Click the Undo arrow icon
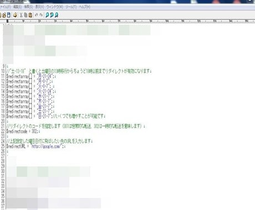 pyautogui.click(x=37, y=15)
